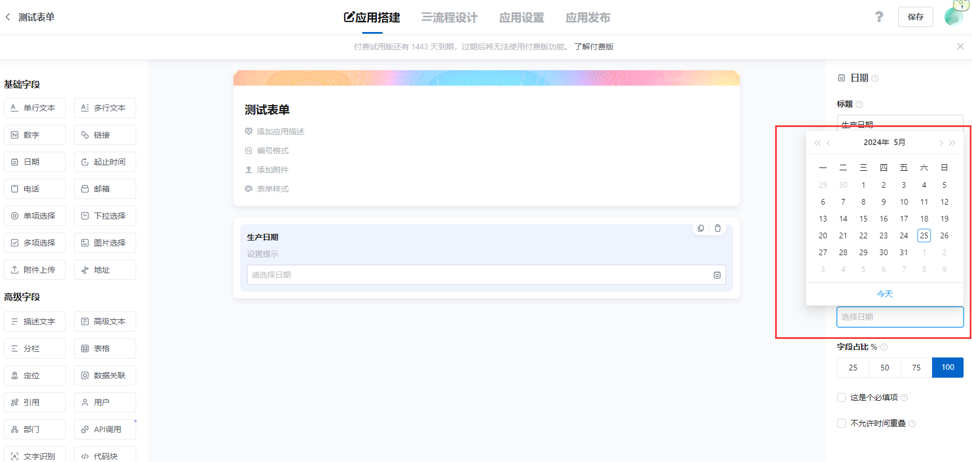Set field width to 25 percent
Viewport: 972px width, 462px height.
[853, 368]
